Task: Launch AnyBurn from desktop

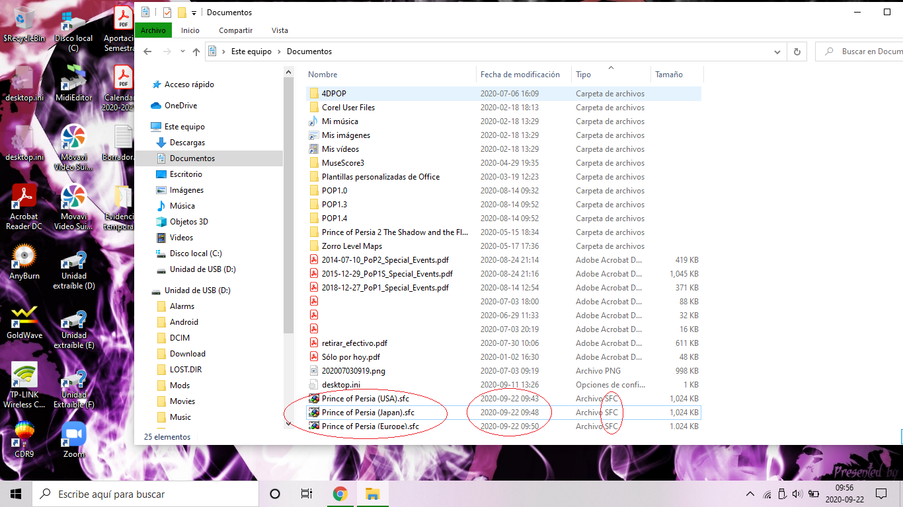Action: pyautogui.click(x=24, y=262)
